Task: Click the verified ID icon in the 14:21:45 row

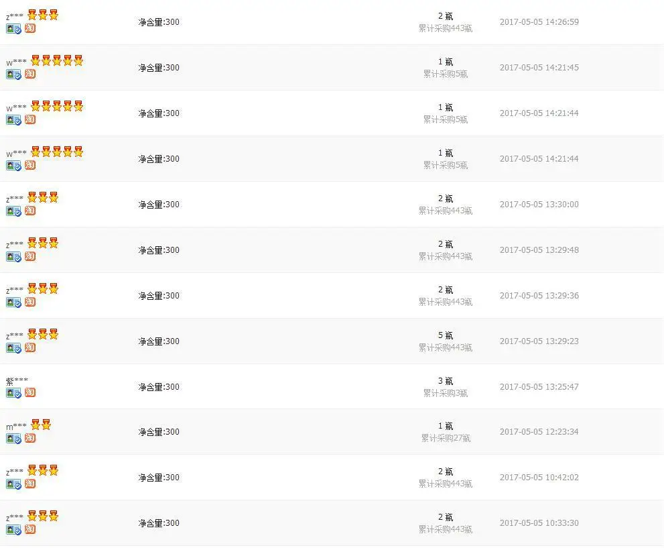Action: [x=13, y=74]
